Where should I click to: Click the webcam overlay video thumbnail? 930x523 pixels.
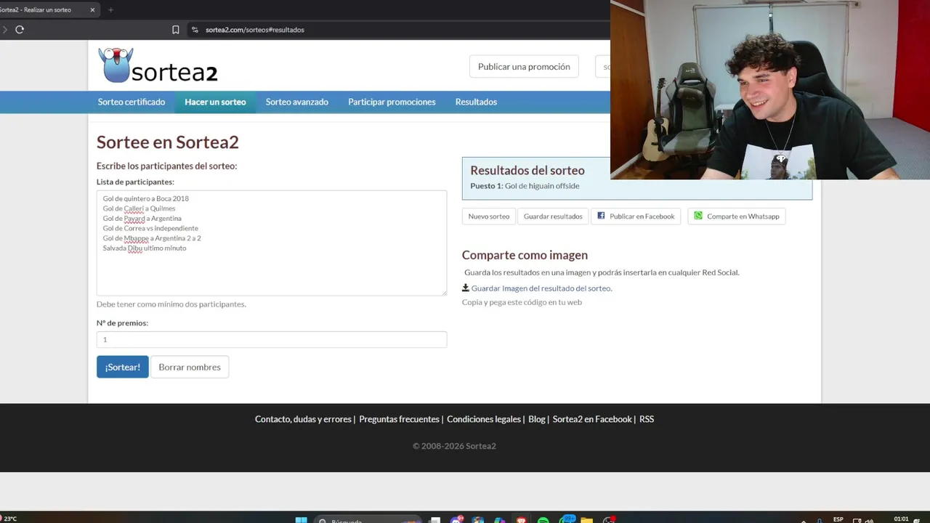(770, 89)
